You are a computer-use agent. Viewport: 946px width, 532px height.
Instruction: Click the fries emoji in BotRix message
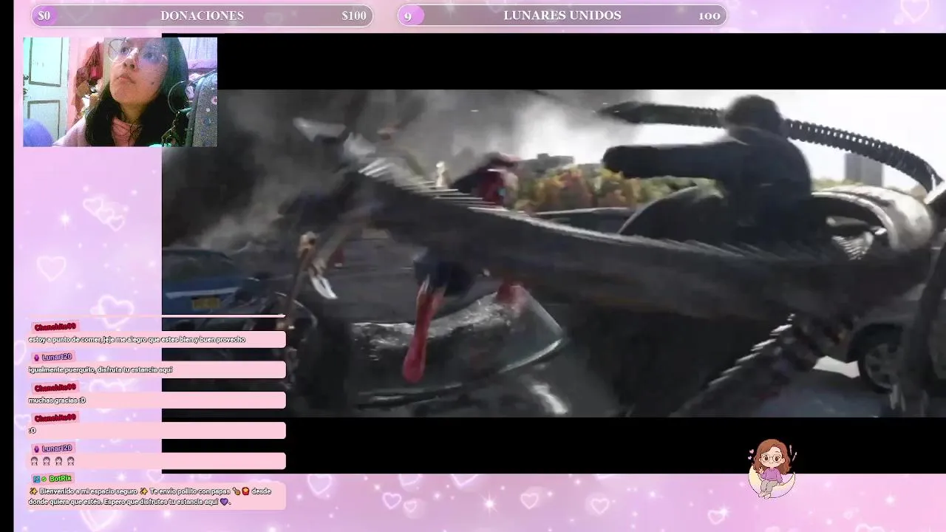pos(245,491)
